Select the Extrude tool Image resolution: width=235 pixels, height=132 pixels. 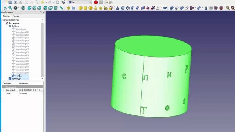click(x=117, y=8)
